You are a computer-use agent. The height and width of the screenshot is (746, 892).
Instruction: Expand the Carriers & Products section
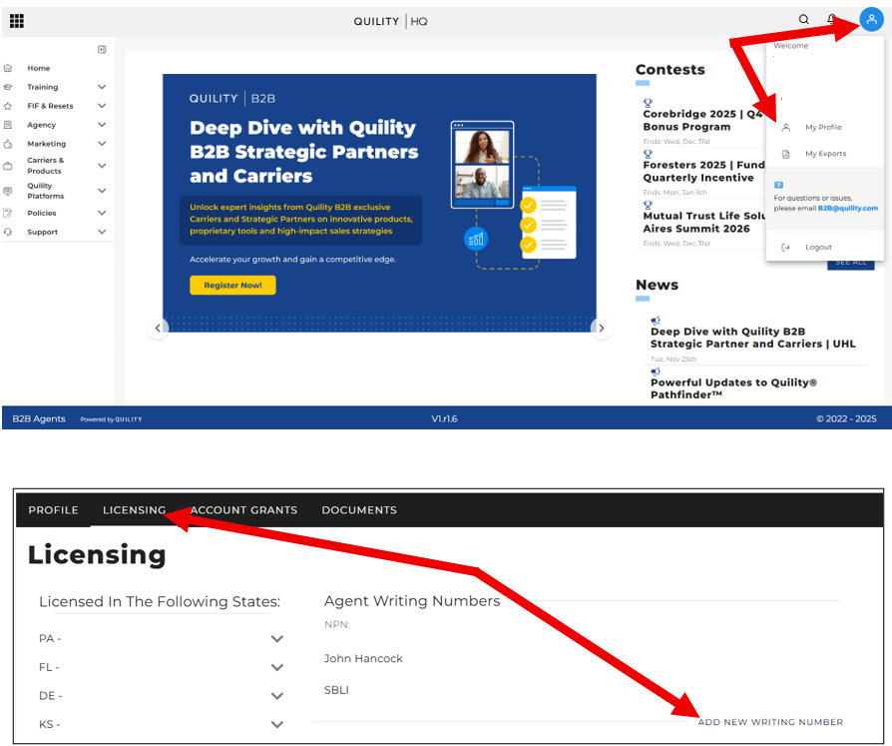coord(102,165)
